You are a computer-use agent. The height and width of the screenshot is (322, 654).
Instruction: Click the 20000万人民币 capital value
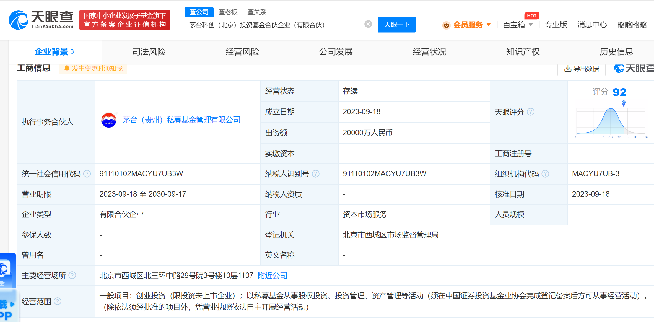point(368,133)
